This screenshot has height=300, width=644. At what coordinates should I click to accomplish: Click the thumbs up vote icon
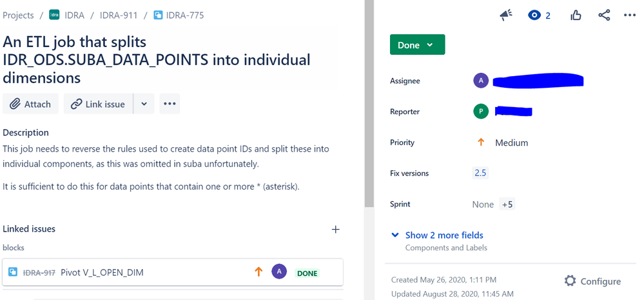tap(576, 15)
